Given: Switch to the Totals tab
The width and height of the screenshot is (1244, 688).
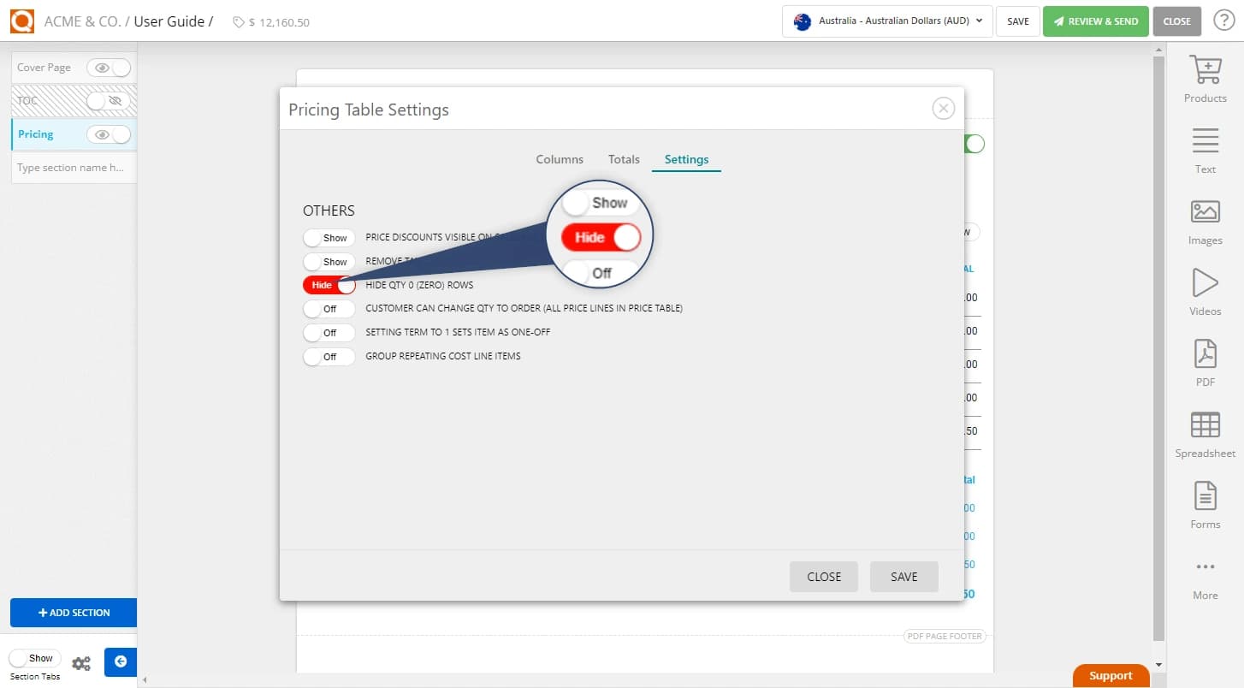Looking at the screenshot, I should tap(624, 159).
